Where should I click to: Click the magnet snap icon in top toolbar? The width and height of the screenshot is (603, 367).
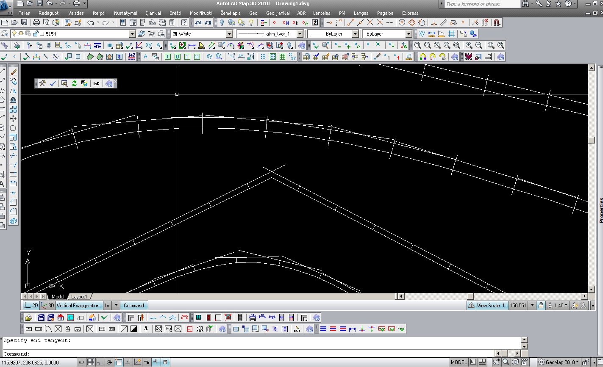point(497,22)
